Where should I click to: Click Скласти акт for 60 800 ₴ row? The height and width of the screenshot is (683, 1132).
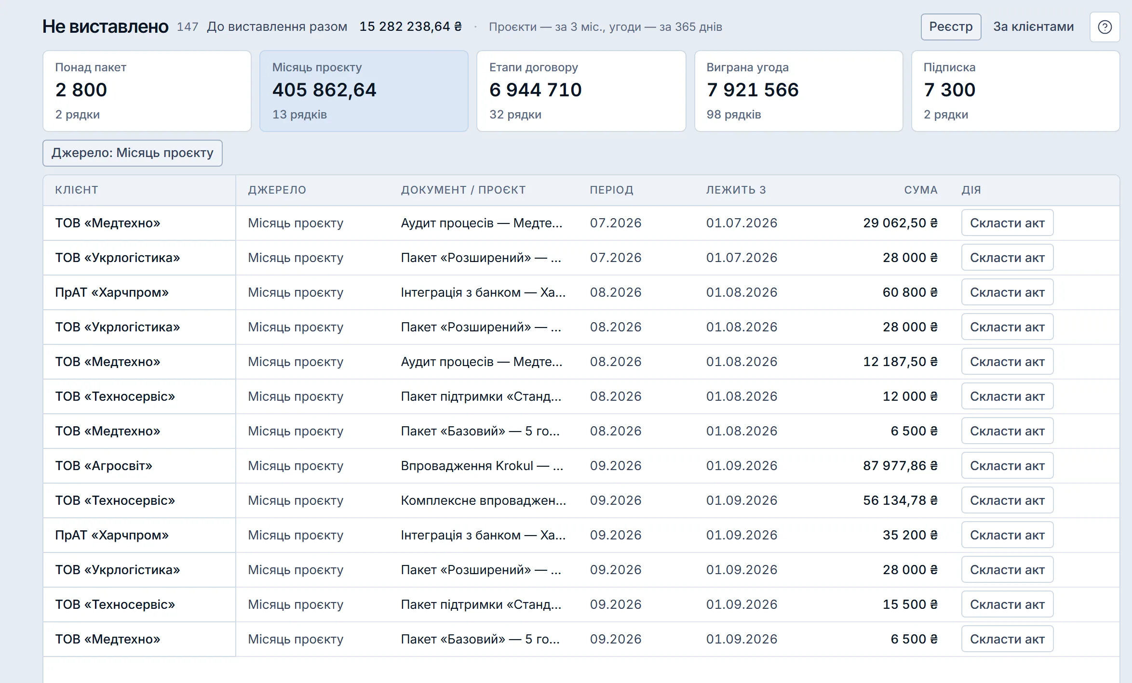pos(1007,292)
